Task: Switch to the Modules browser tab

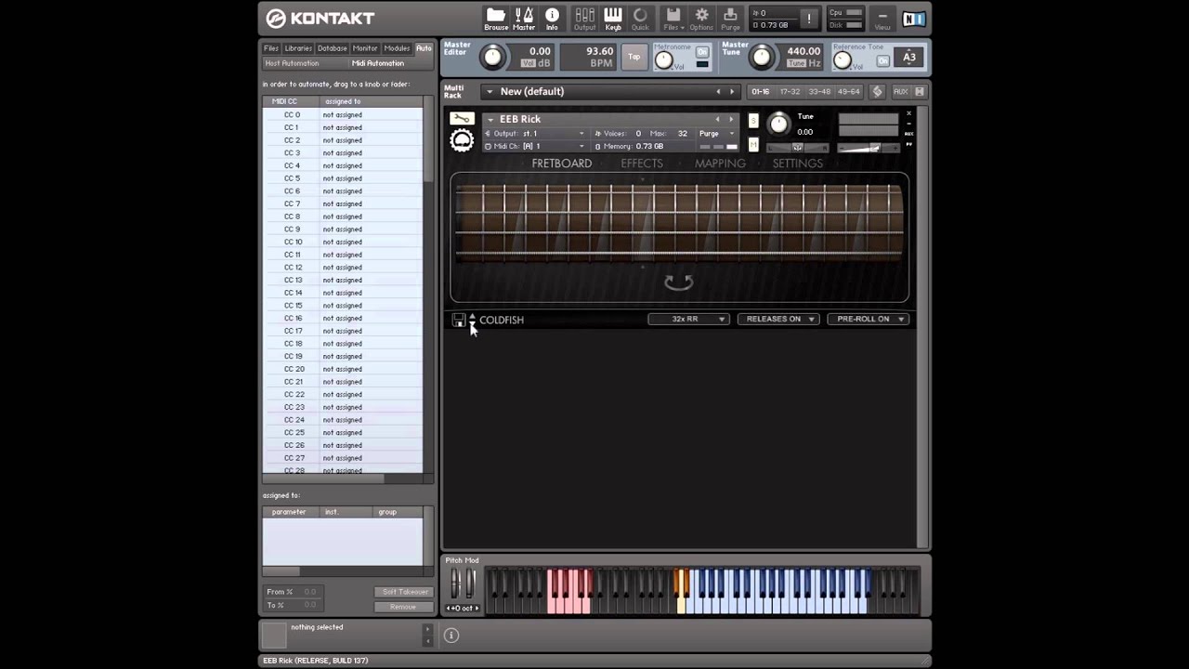Action: [397, 48]
